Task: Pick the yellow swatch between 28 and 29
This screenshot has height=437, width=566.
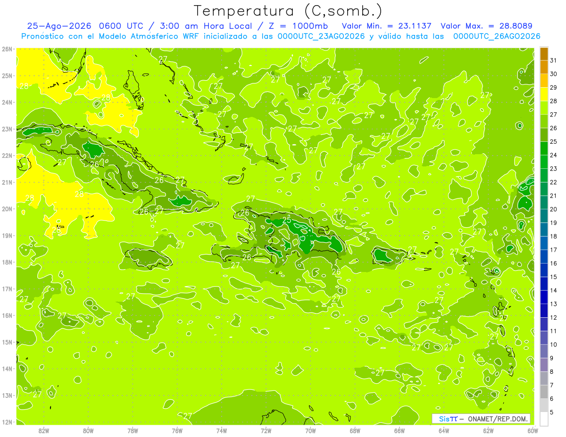Action: (544, 94)
